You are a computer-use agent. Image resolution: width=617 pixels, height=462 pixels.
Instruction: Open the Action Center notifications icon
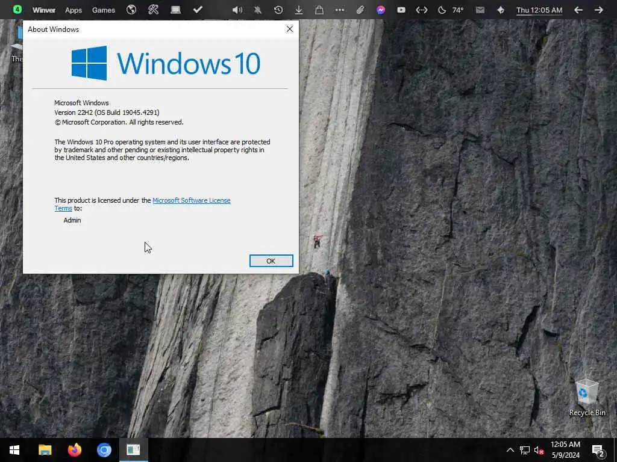coord(598,450)
